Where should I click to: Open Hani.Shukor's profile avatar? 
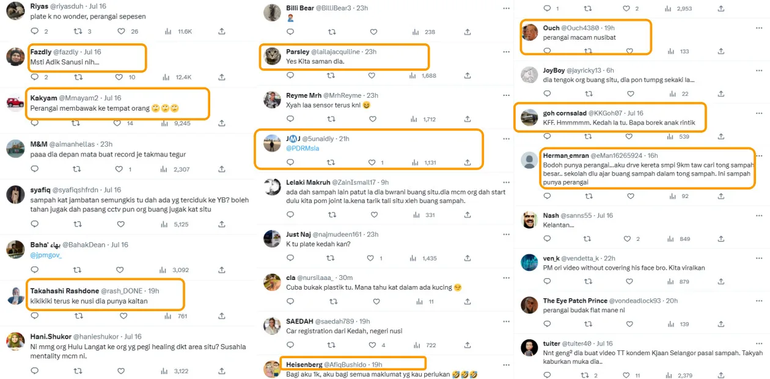click(x=15, y=341)
